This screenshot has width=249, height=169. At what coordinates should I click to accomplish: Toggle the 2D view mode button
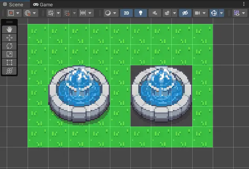(x=126, y=13)
